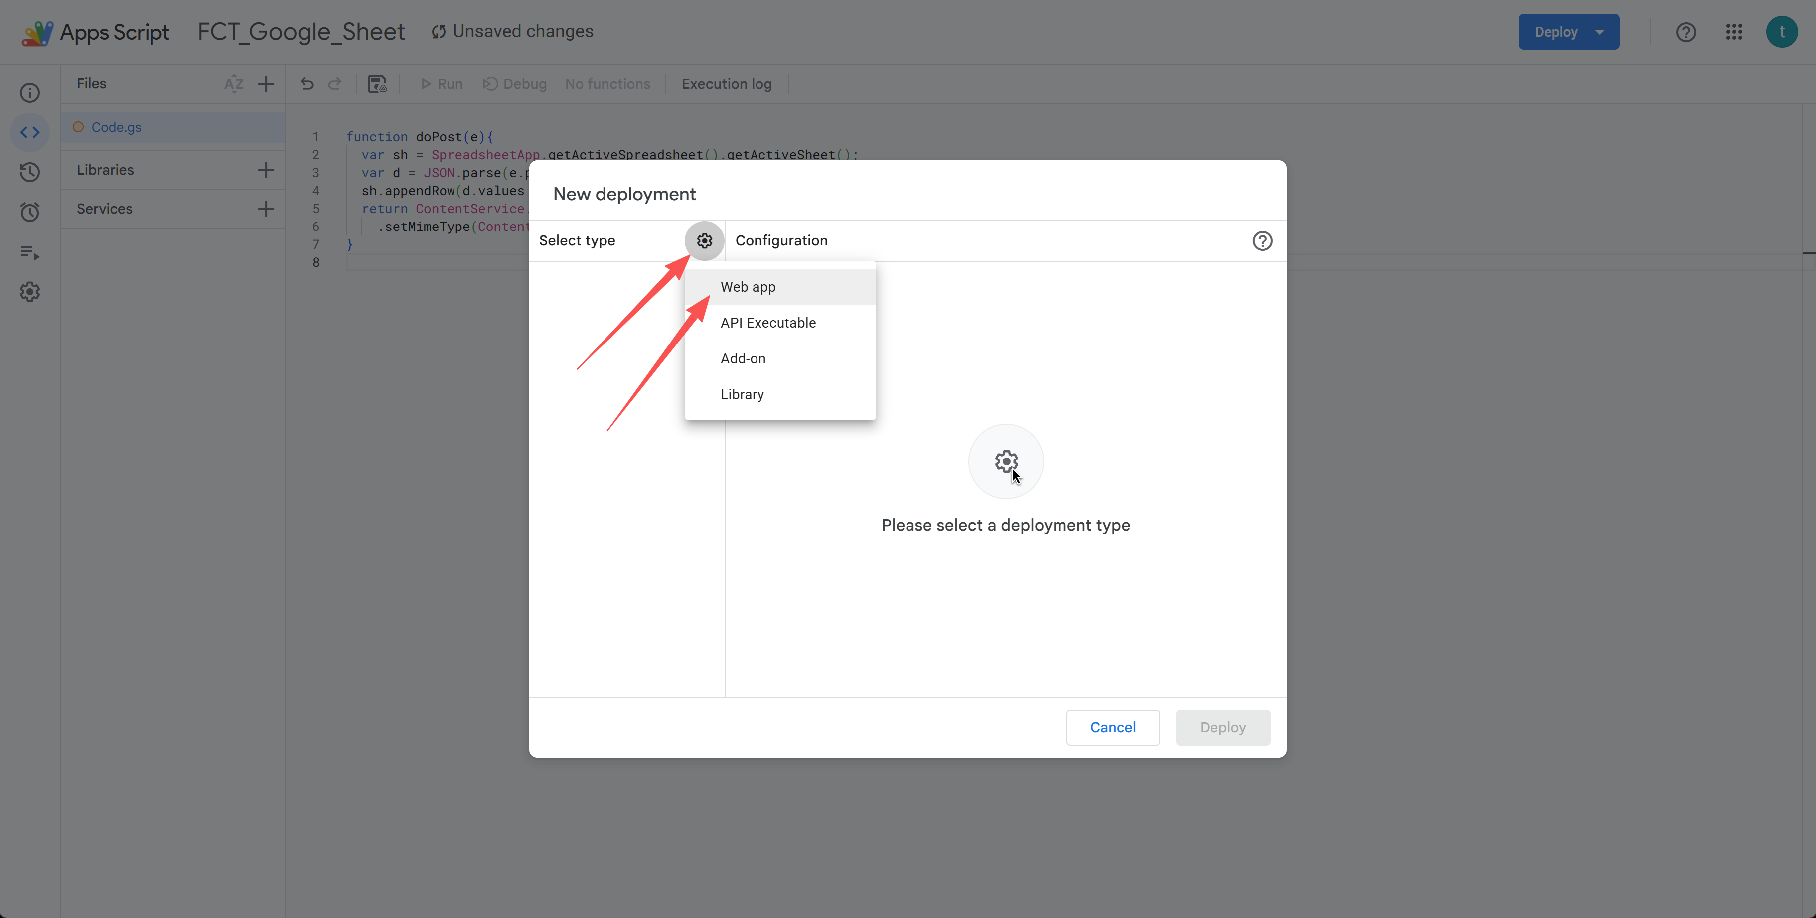Viewport: 1816px width, 918px height.
Task: Choose Add-on deployment type
Action: click(x=780, y=358)
